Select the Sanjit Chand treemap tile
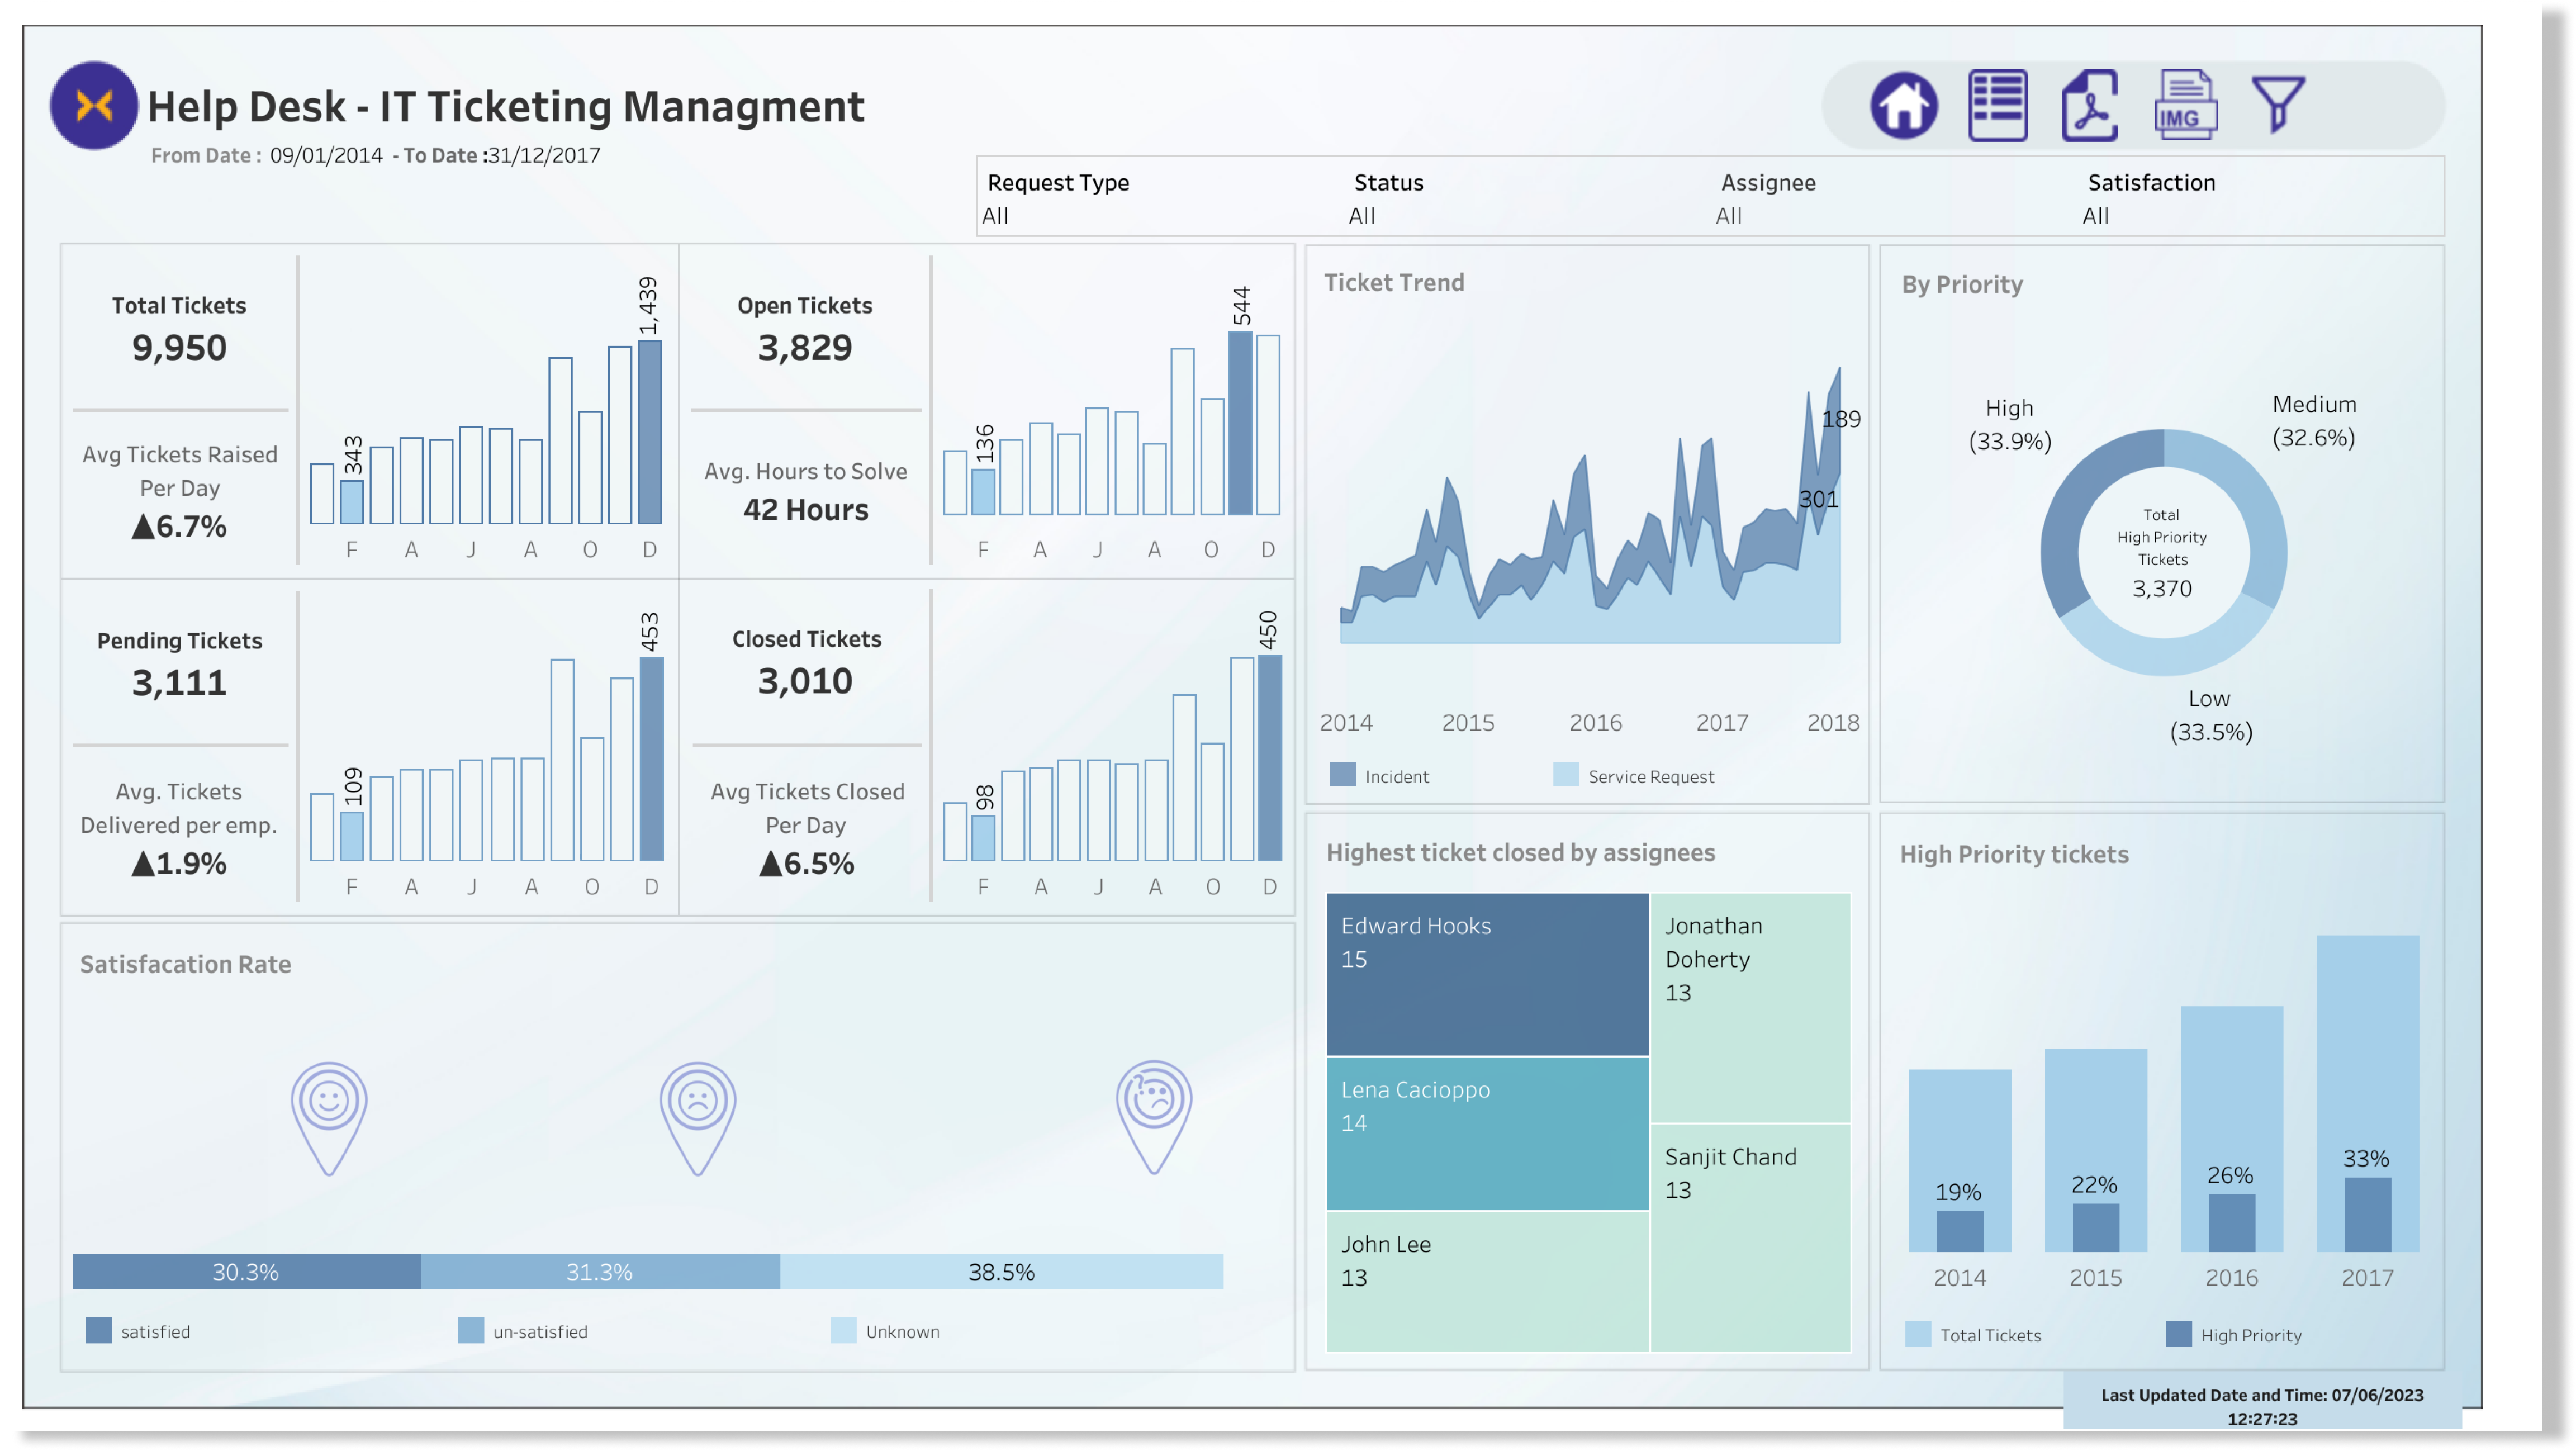 (x=1750, y=1238)
